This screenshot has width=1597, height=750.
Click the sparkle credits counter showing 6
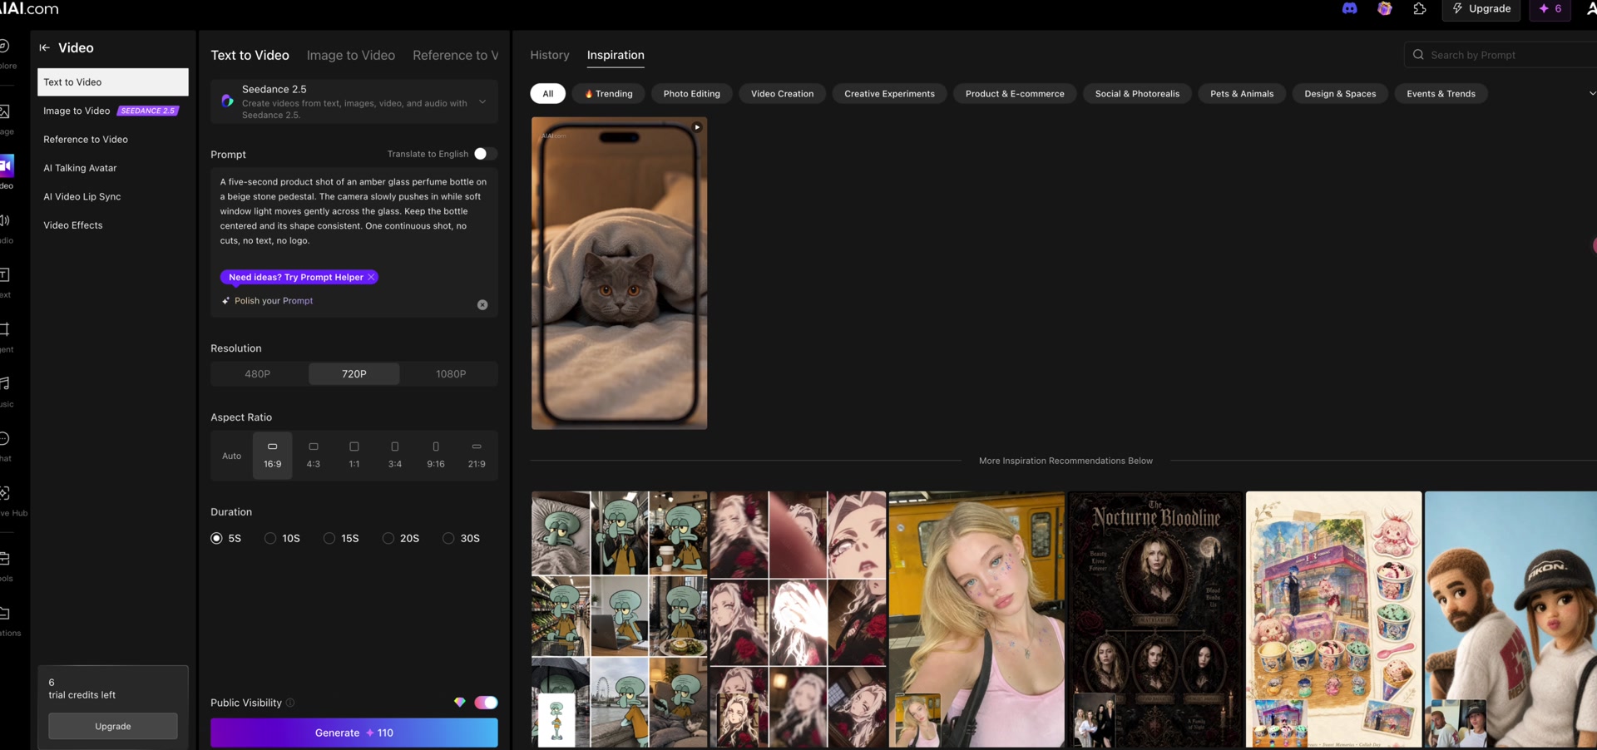point(1550,8)
